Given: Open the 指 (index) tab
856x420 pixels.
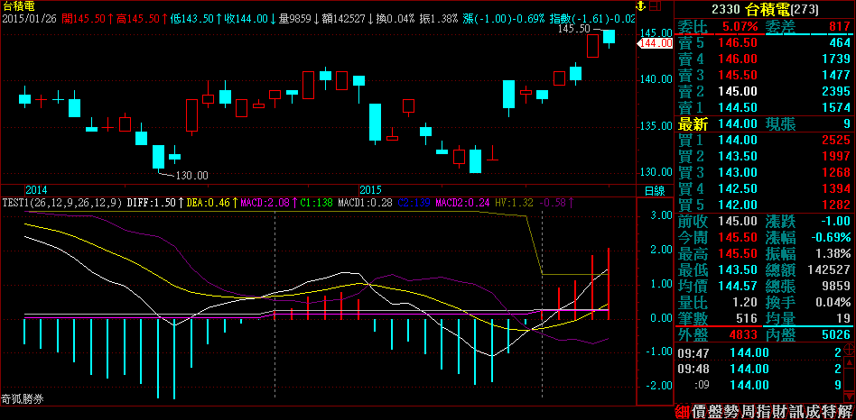Looking at the screenshot, I should [768, 410].
